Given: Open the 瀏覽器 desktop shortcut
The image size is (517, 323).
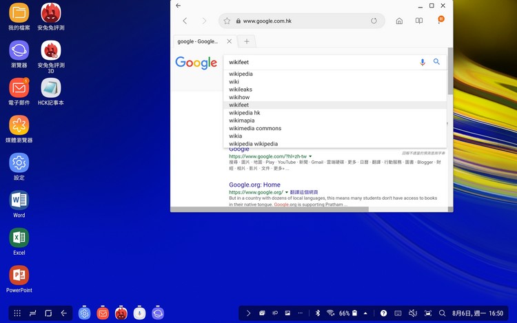Looking at the screenshot, I should [19, 50].
